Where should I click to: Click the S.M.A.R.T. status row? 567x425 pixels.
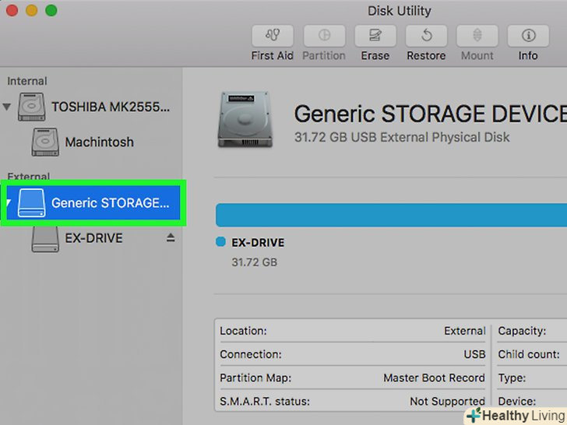point(352,402)
